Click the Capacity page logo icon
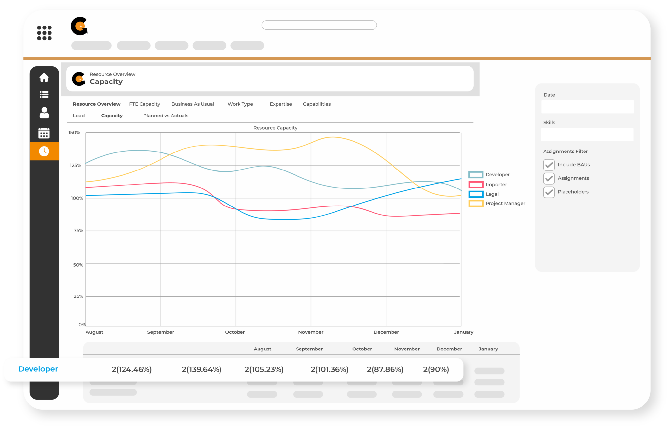The image size is (671, 430). (78, 79)
